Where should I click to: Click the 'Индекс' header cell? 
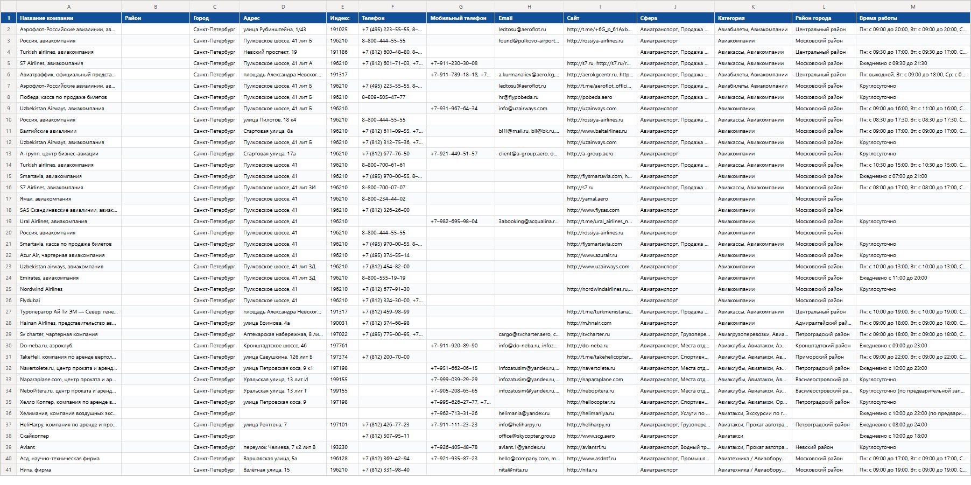(342, 18)
